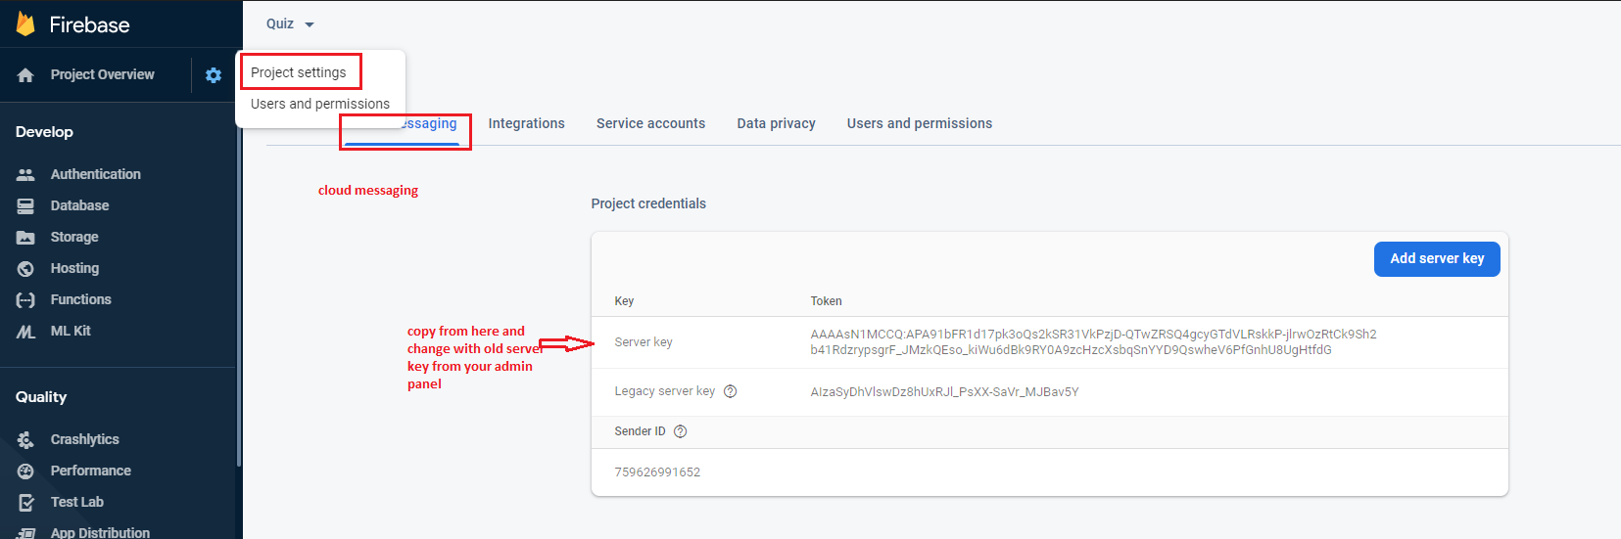Image resolution: width=1621 pixels, height=539 pixels.
Task: Click the Add server key button
Action: (1437, 259)
